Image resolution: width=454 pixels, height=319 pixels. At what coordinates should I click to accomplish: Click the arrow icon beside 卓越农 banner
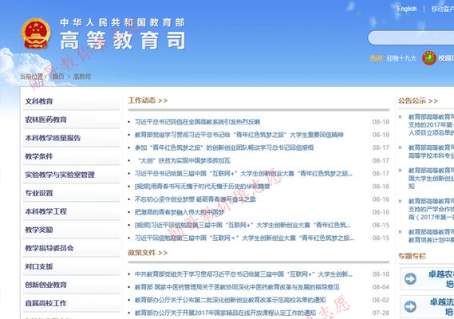tap(410, 279)
